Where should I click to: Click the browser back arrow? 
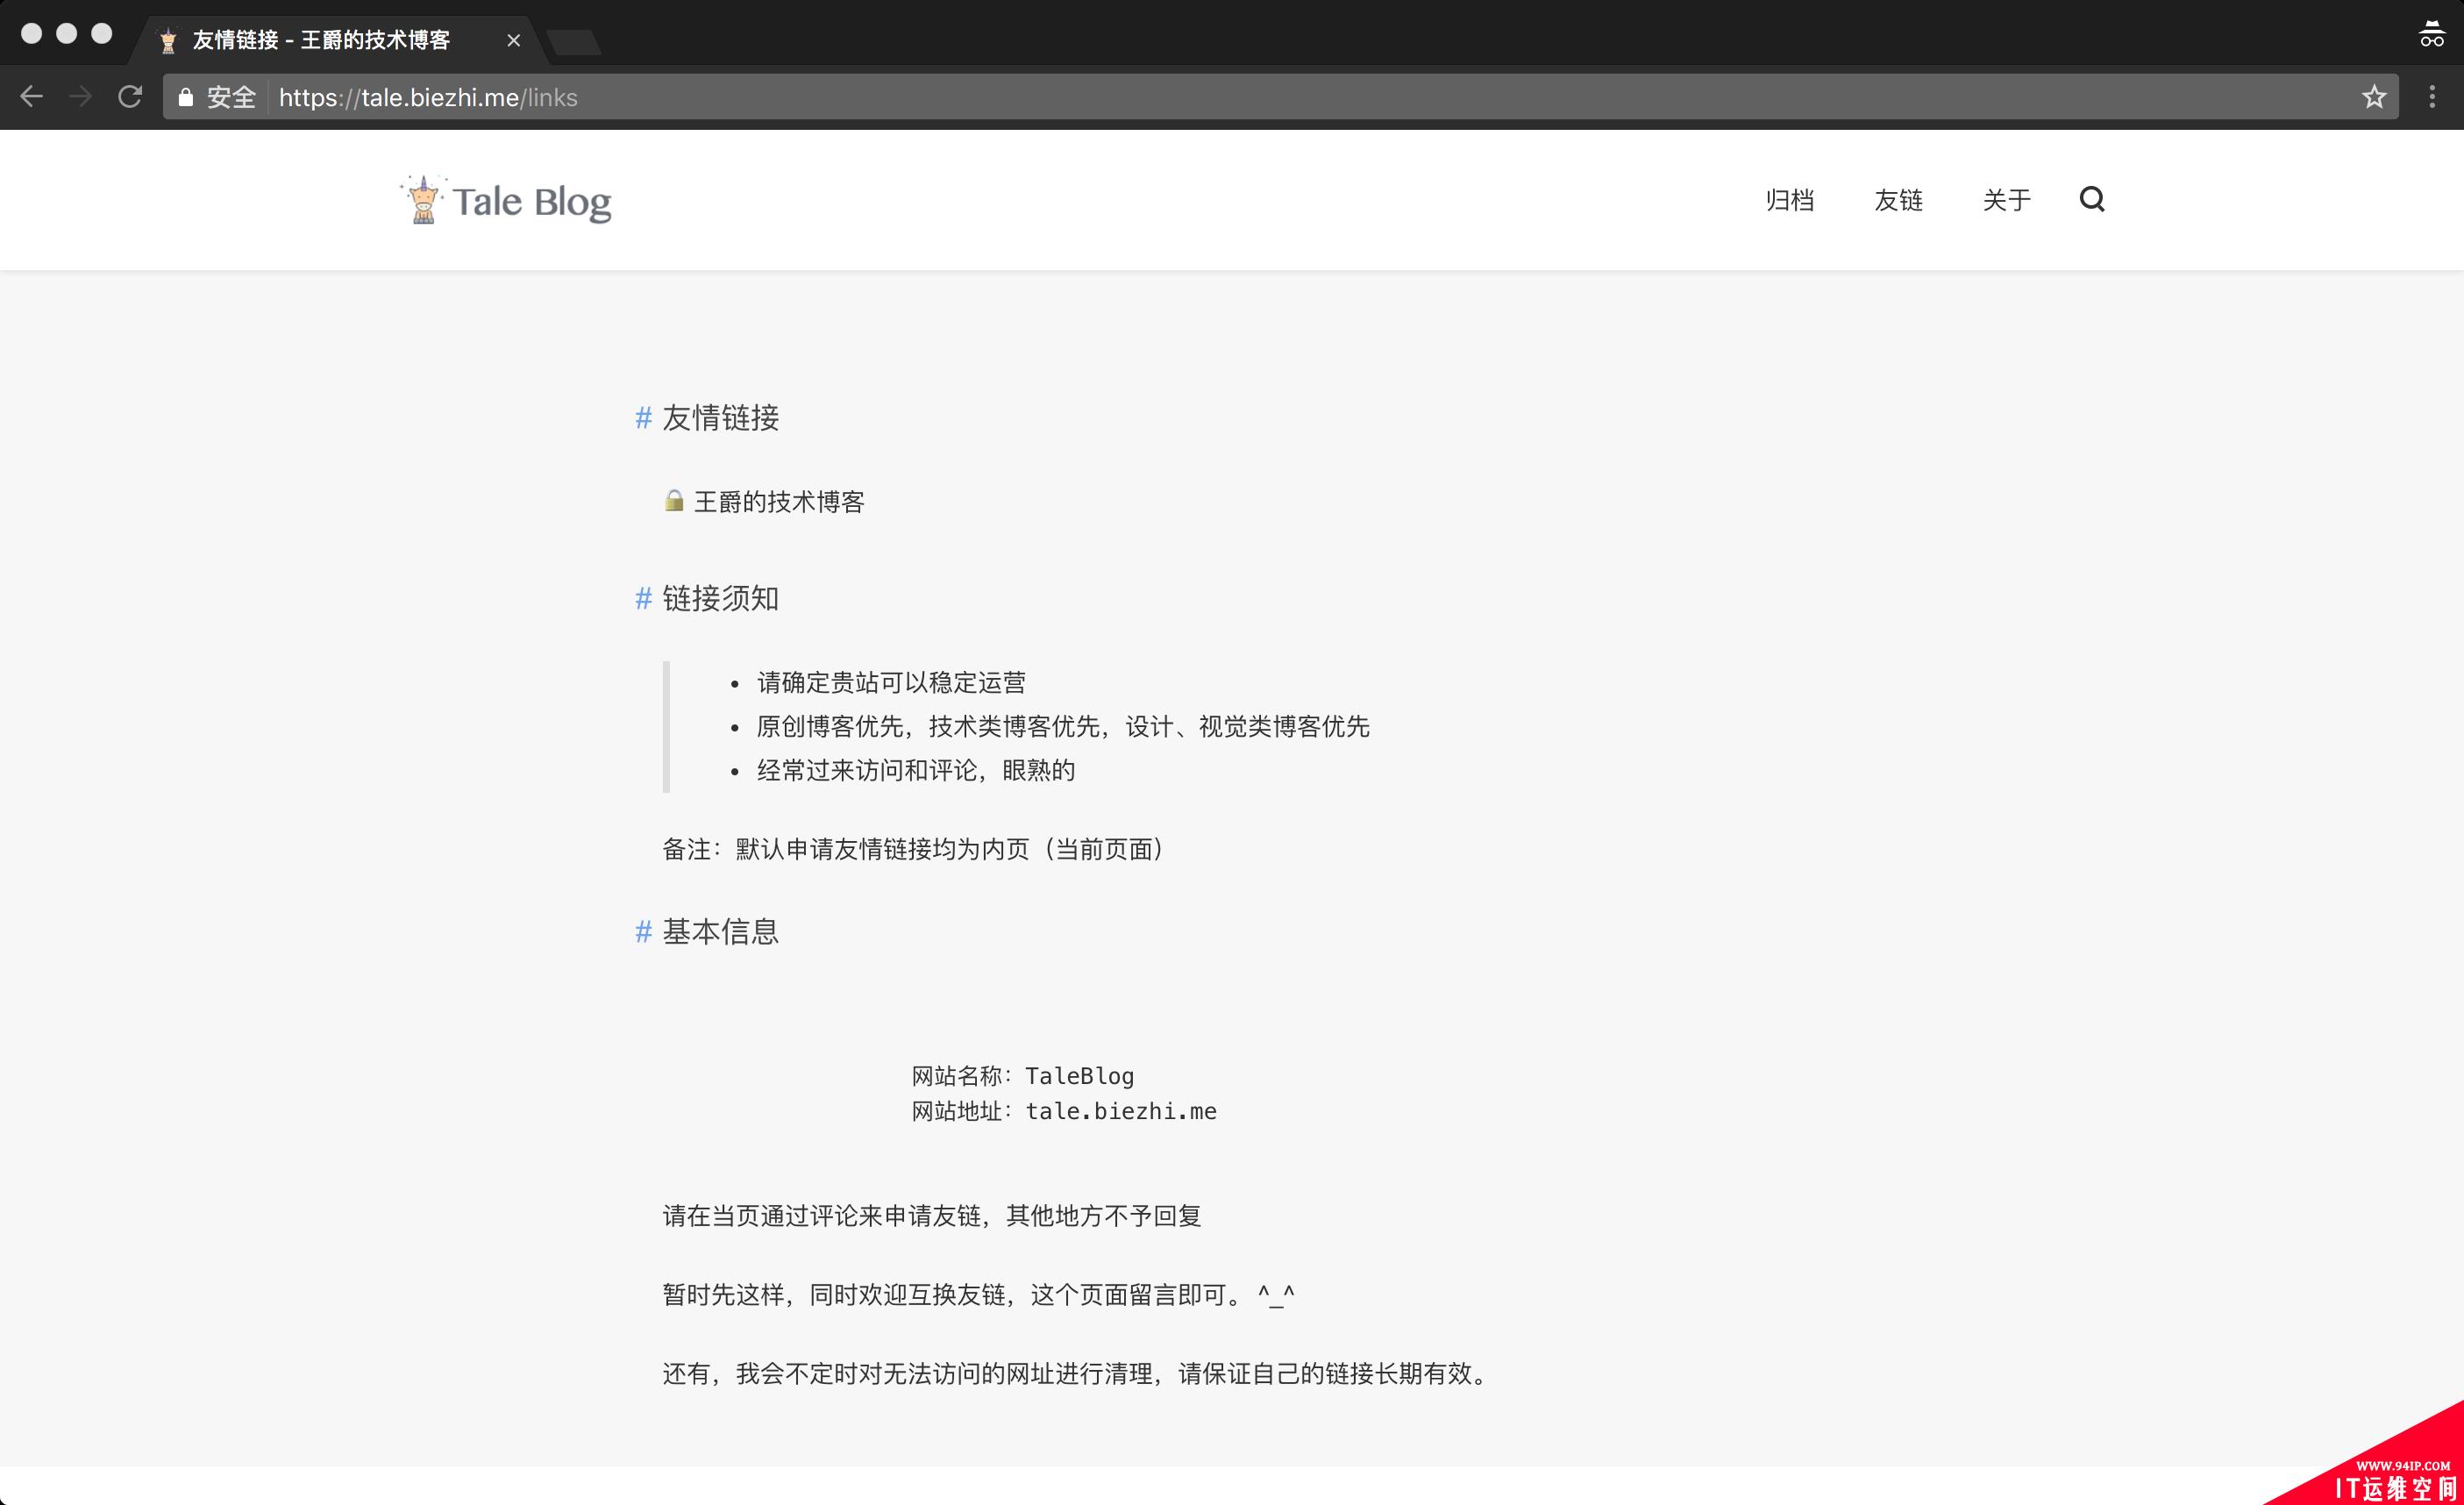point(32,97)
